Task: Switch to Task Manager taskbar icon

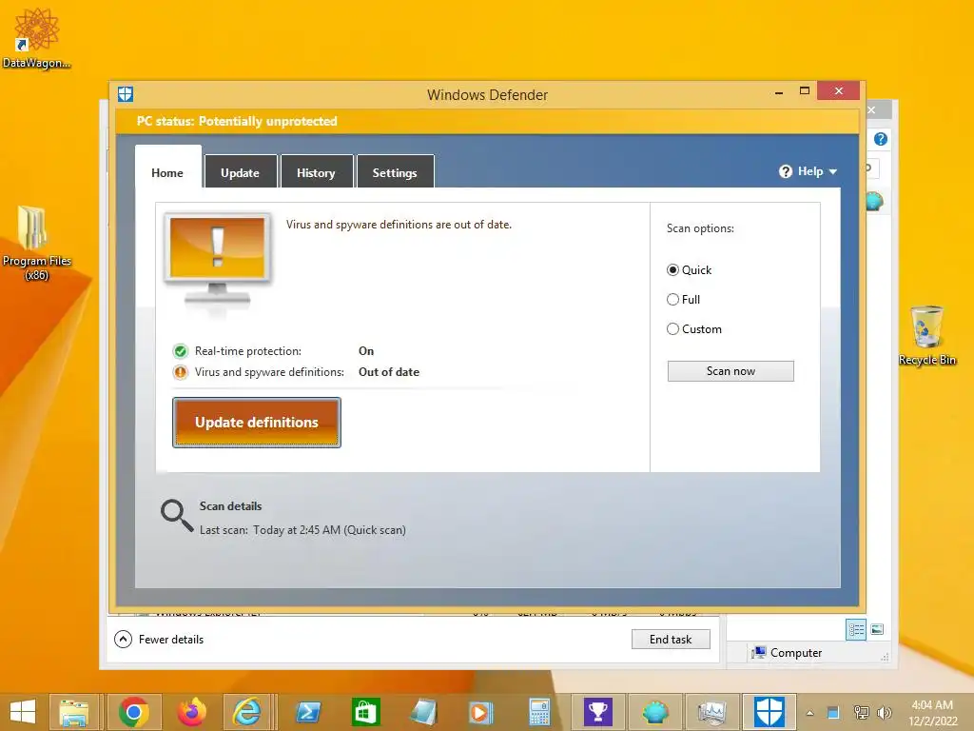Action: pyautogui.click(x=711, y=712)
